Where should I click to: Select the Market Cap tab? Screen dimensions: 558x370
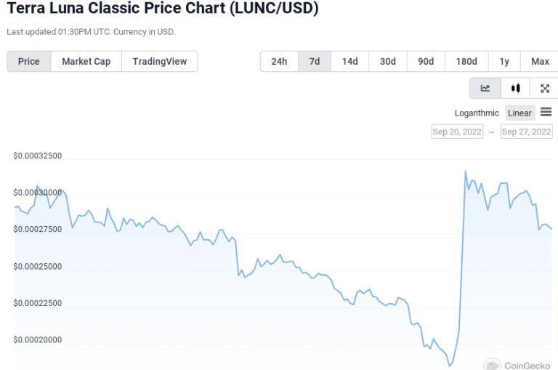(x=86, y=62)
